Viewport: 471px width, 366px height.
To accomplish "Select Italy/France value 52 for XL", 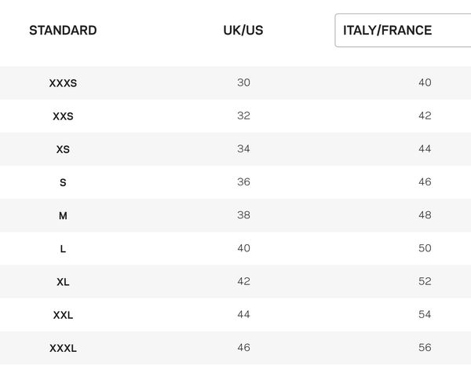I will coord(425,280).
